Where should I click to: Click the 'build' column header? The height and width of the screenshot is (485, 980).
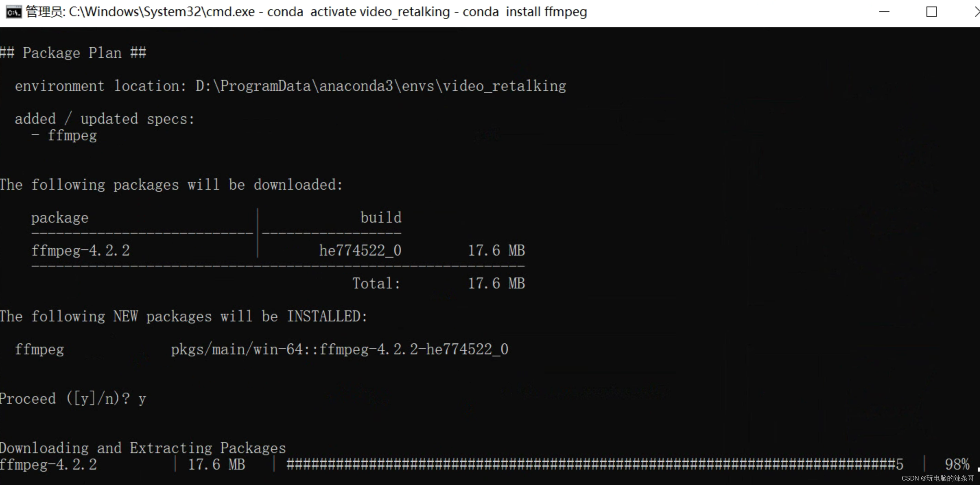point(381,217)
